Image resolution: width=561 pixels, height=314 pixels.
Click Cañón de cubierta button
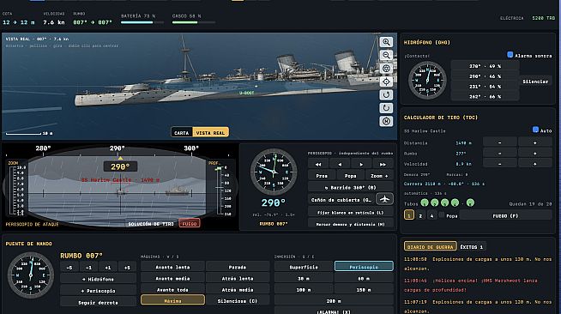pos(341,200)
